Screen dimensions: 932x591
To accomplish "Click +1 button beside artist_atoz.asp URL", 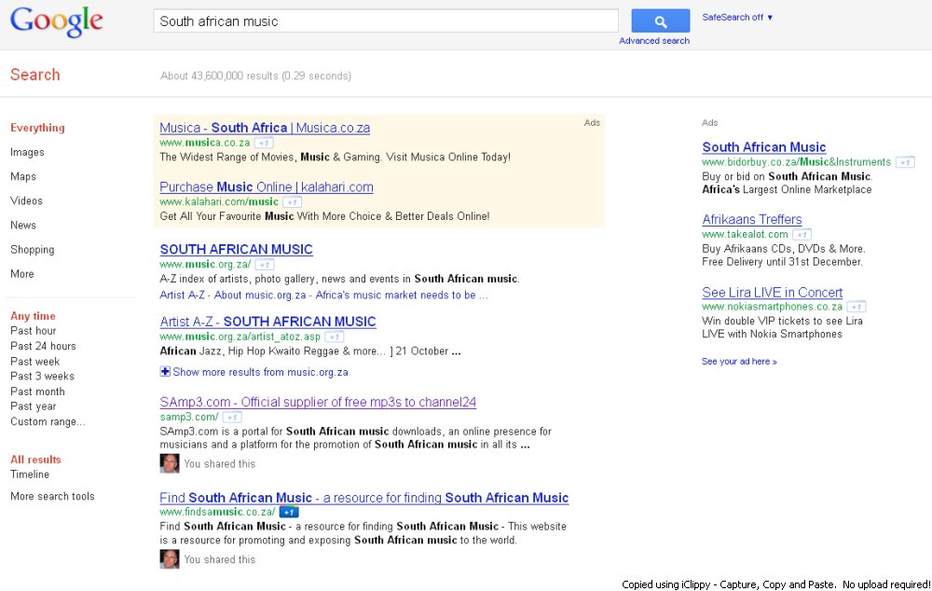I will point(334,337).
